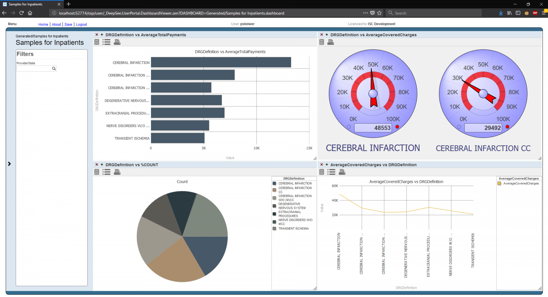Screen dimensions: 548x297
Task: Maximize the DRGDefinition vs %COUNT widget
Action: pyautogui.click(x=102, y=165)
